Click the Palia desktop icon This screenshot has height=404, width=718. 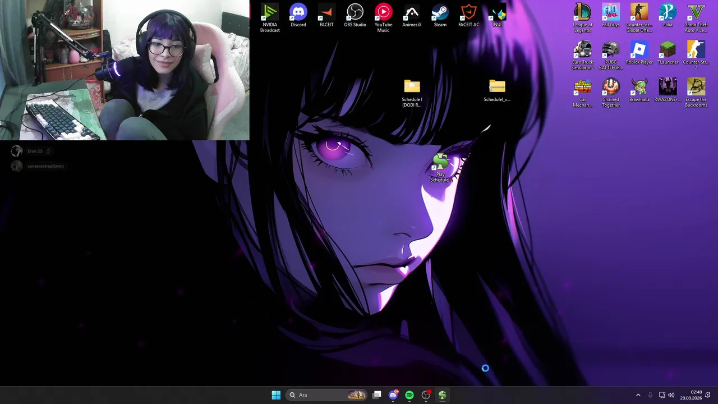click(x=668, y=16)
